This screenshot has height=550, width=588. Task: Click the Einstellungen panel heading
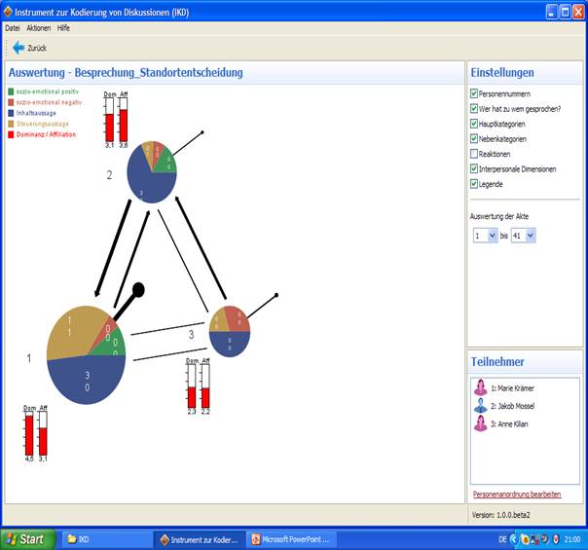point(502,72)
